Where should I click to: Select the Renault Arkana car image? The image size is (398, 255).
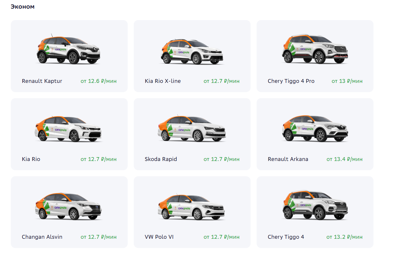click(x=315, y=128)
